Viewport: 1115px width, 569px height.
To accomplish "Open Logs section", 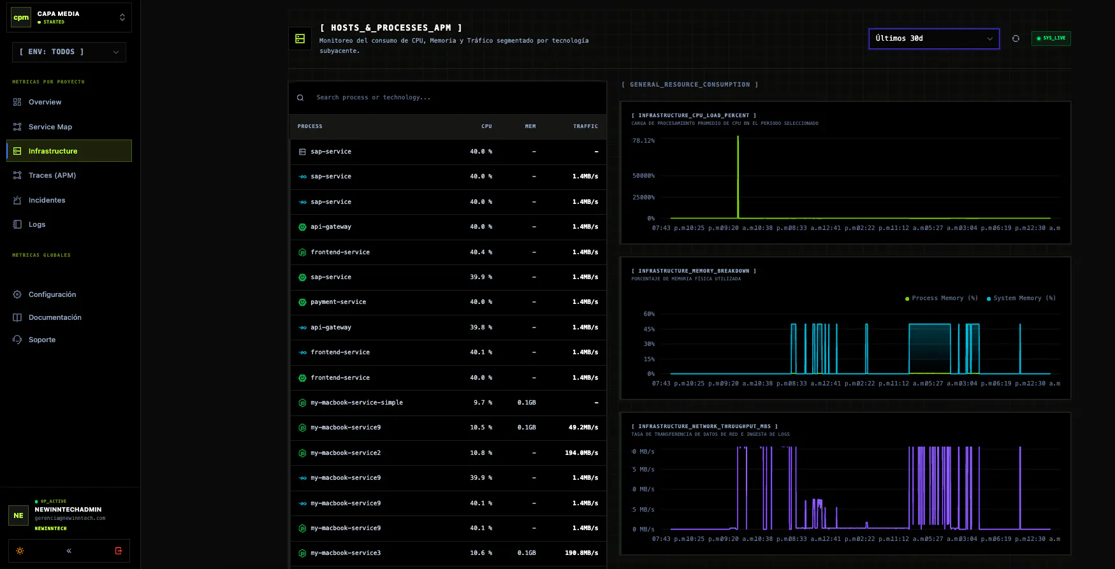I will (69, 224).
